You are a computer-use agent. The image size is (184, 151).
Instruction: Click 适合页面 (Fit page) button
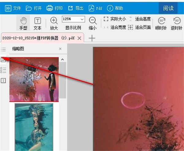pyautogui.click(x=140, y=27)
